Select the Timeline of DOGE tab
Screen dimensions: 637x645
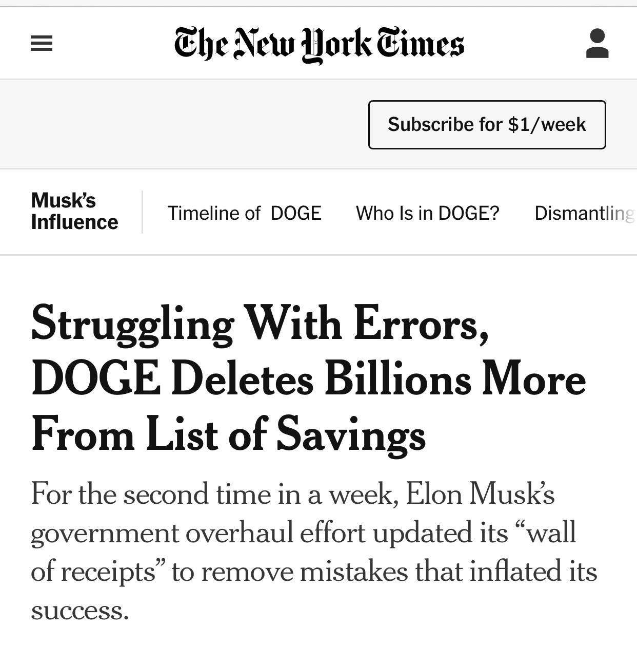tap(244, 213)
